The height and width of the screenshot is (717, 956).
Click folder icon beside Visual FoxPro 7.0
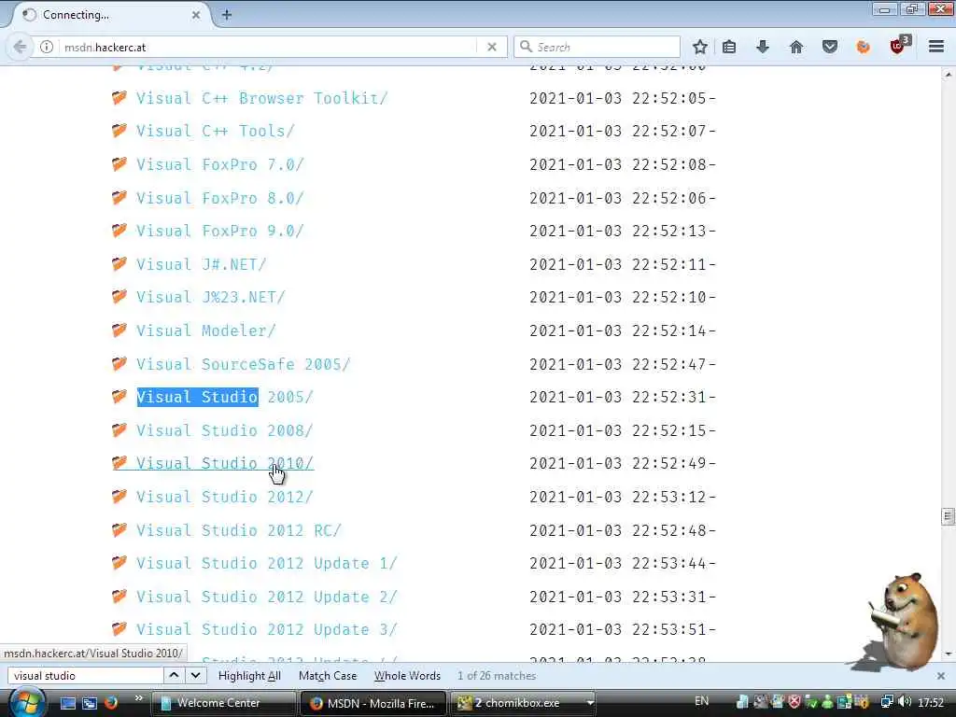point(119,163)
